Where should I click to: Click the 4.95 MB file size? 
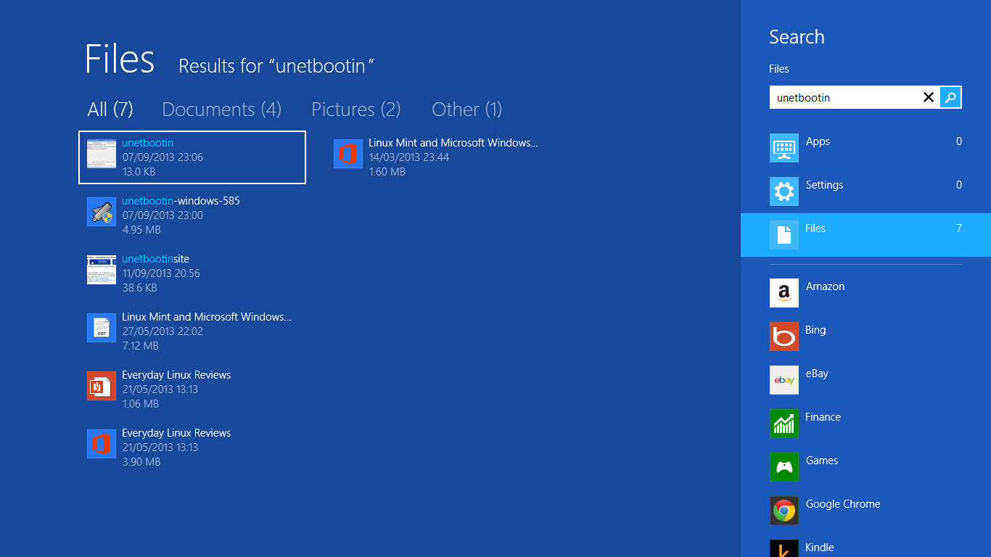coord(141,230)
